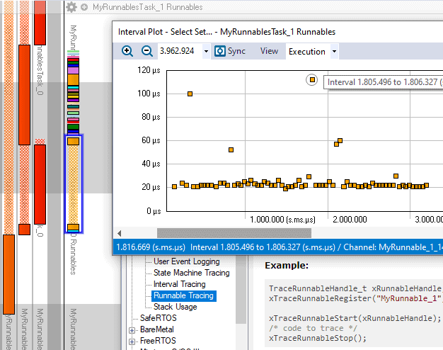Select the Runnable Tracing tree item
The width and height of the screenshot is (443, 350).
[x=184, y=295]
